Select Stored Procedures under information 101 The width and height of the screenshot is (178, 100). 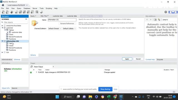(15, 48)
